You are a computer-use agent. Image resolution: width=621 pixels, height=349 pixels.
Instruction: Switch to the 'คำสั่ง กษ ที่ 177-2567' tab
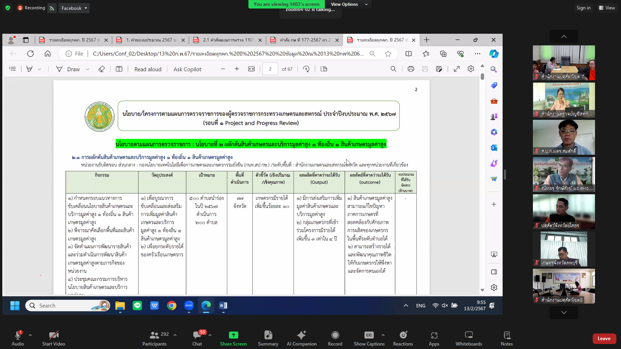[x=305, y=40]
